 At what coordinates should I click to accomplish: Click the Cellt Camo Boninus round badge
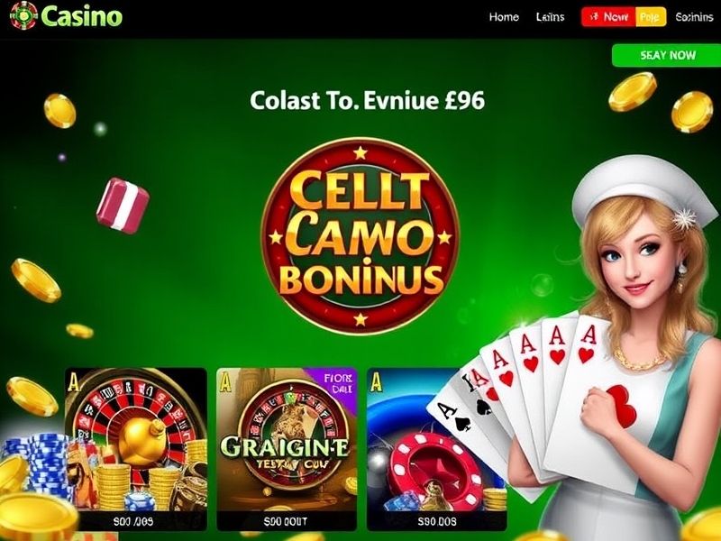pos(360,236)
